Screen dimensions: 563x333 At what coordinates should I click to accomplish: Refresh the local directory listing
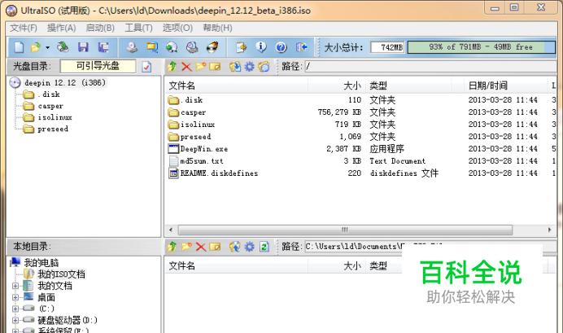264,247
